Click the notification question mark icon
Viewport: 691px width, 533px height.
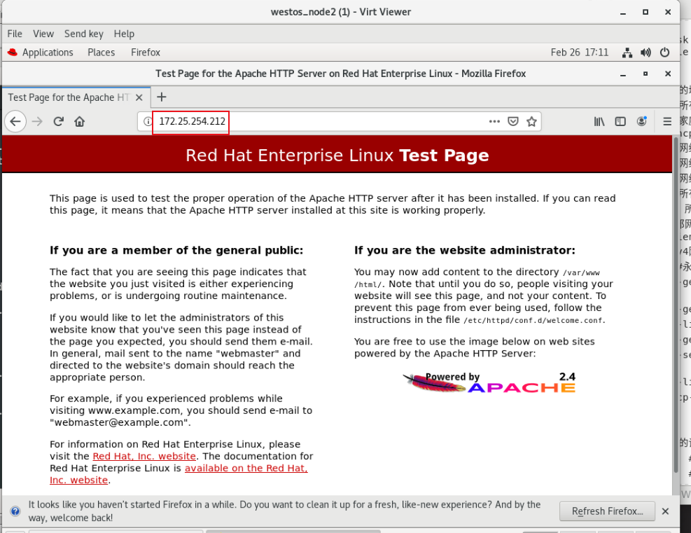point(15,511)
